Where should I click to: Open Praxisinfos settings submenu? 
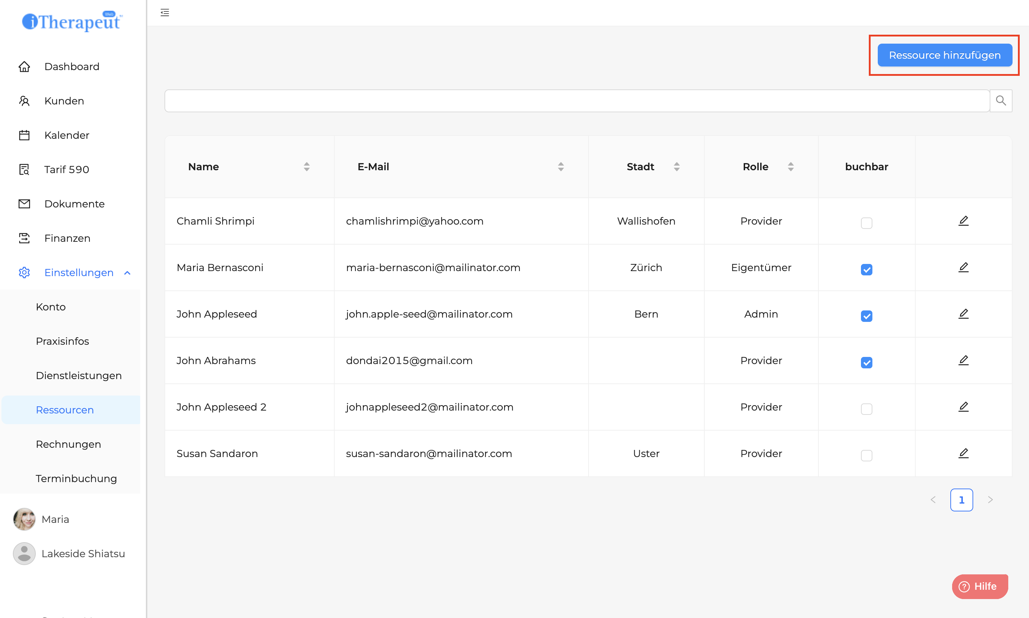(x=63, y=341)
